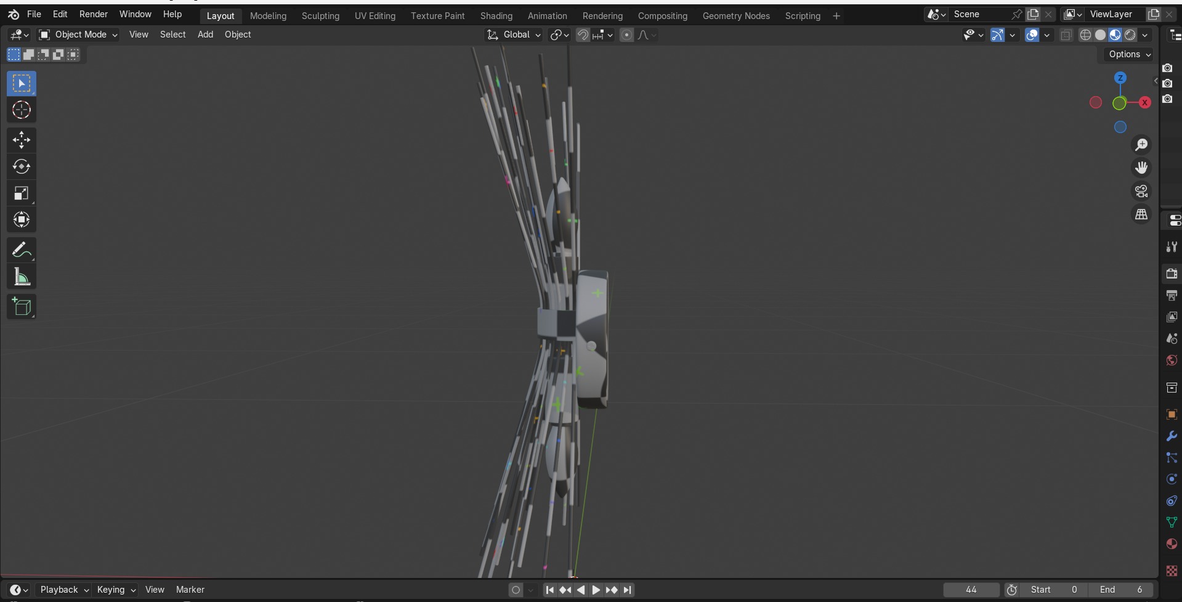Screen dimensions: 1182x602
Task: Toggle viewport gizmos visibility
Action: point(997,35)
